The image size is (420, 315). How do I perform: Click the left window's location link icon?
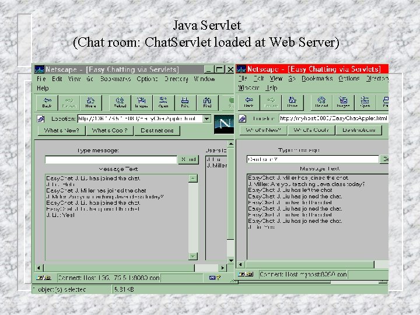41,118
